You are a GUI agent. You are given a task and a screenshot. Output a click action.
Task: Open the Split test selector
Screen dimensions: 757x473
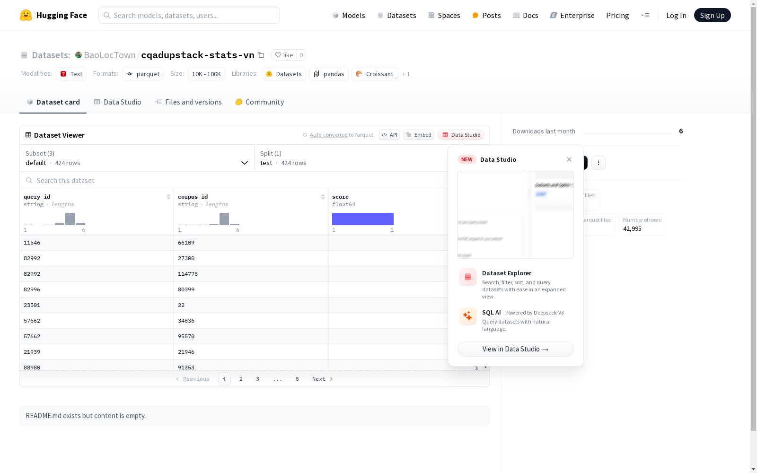click(351, 158)
